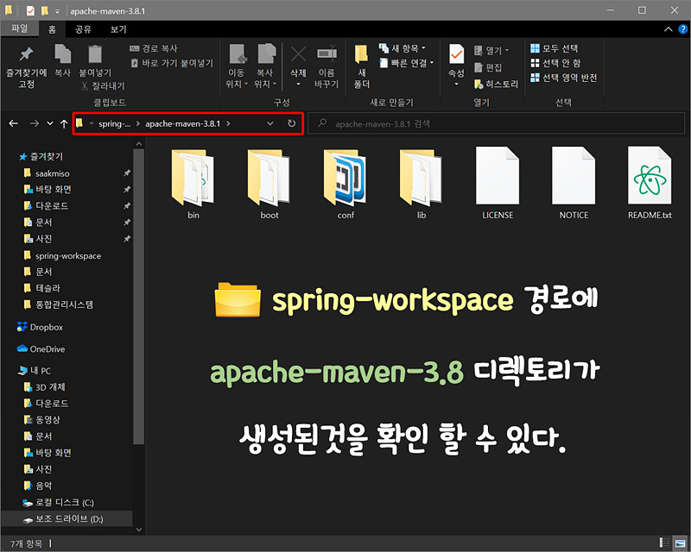Select 로컬 디스크 (C:) drive

click(x=58, y=502)
